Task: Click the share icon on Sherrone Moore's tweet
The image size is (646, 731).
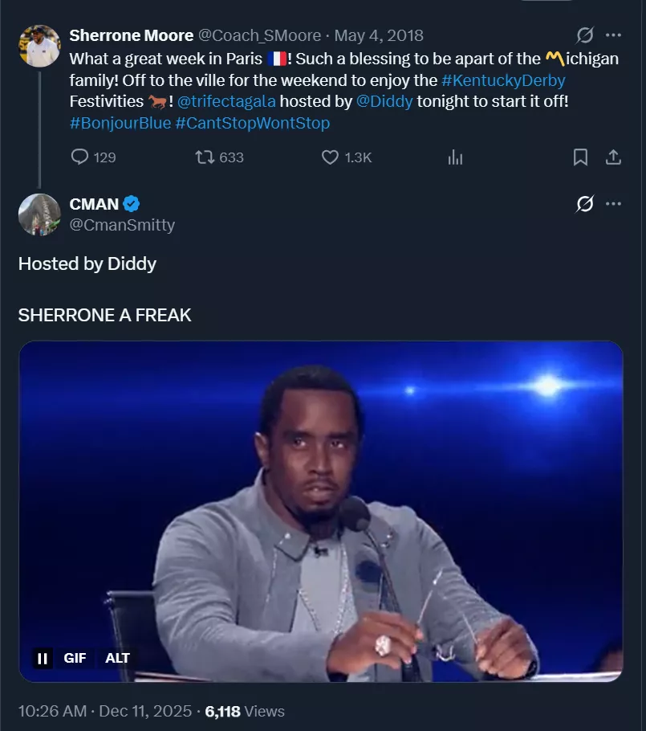Action: (613, 157)
